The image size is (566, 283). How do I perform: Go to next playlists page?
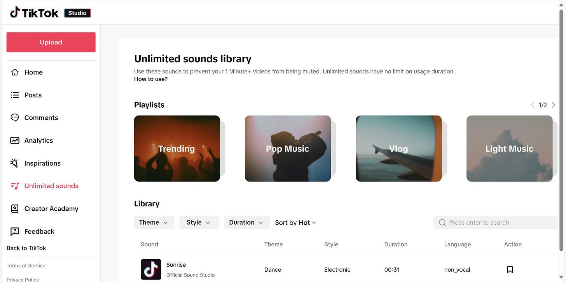[554, 105]
